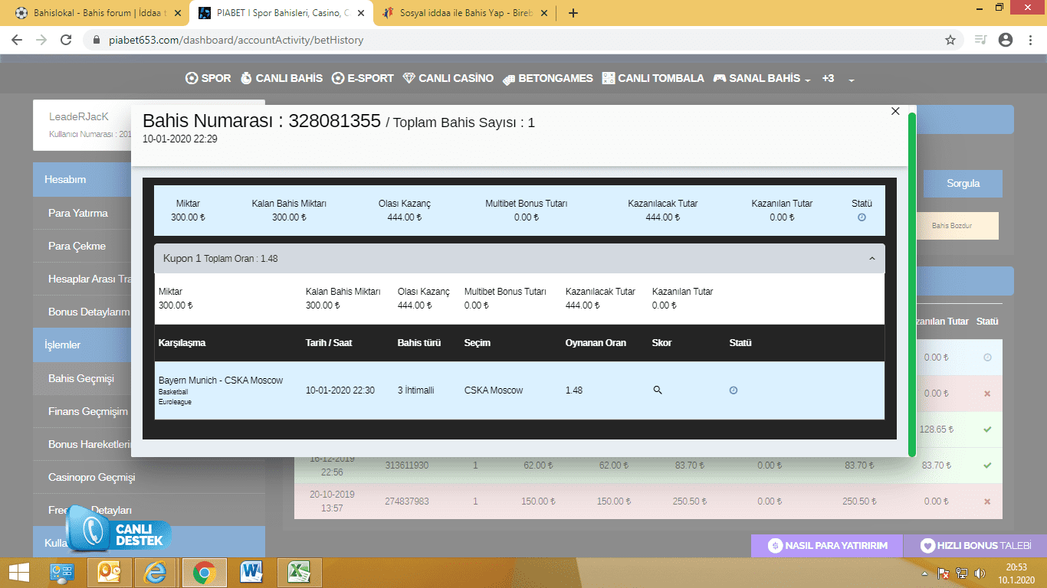Open Internet Explorer from taskbar

point(156,573)
